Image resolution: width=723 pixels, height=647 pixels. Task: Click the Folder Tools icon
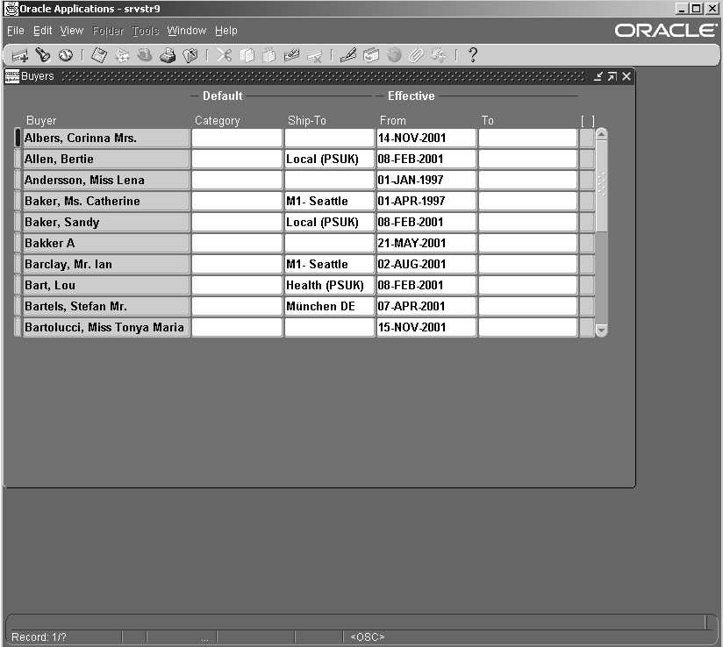point(439,55)
